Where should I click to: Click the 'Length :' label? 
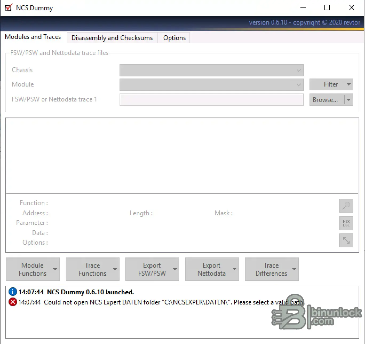[141, 213]
